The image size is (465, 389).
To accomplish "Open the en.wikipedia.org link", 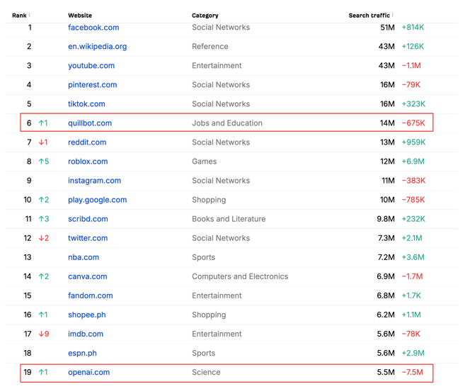I will point(97,47).
